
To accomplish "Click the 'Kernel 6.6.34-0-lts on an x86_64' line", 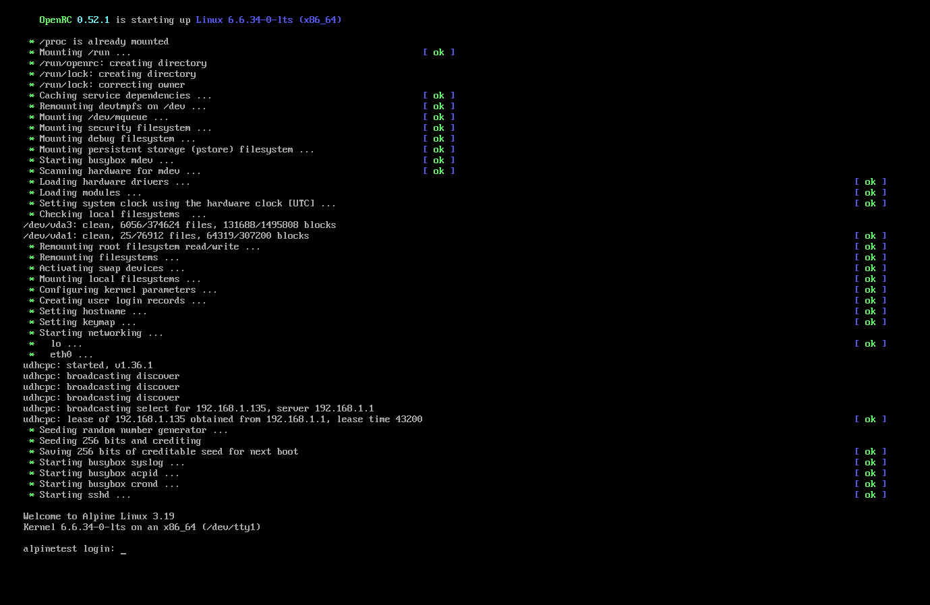I will pos(142,527).
